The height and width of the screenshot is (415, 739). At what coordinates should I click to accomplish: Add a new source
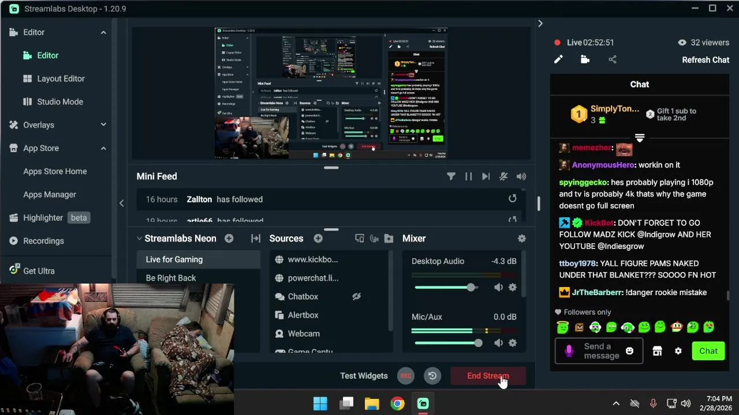(x=318, y=238)
